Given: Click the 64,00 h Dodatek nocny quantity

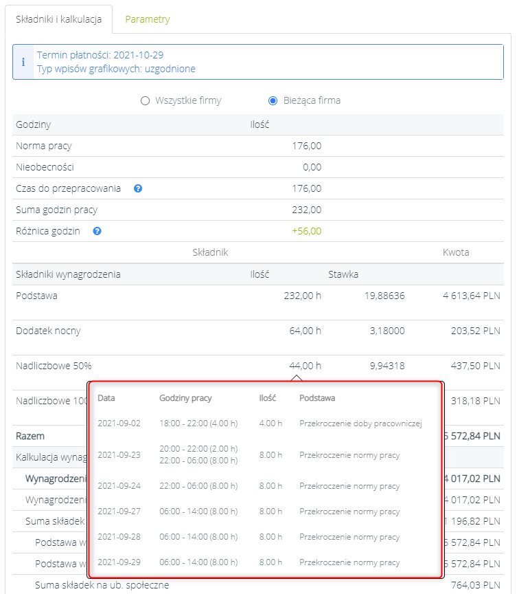Looking at the screenshot, I should pyautogui.click(x=305, y=331).
